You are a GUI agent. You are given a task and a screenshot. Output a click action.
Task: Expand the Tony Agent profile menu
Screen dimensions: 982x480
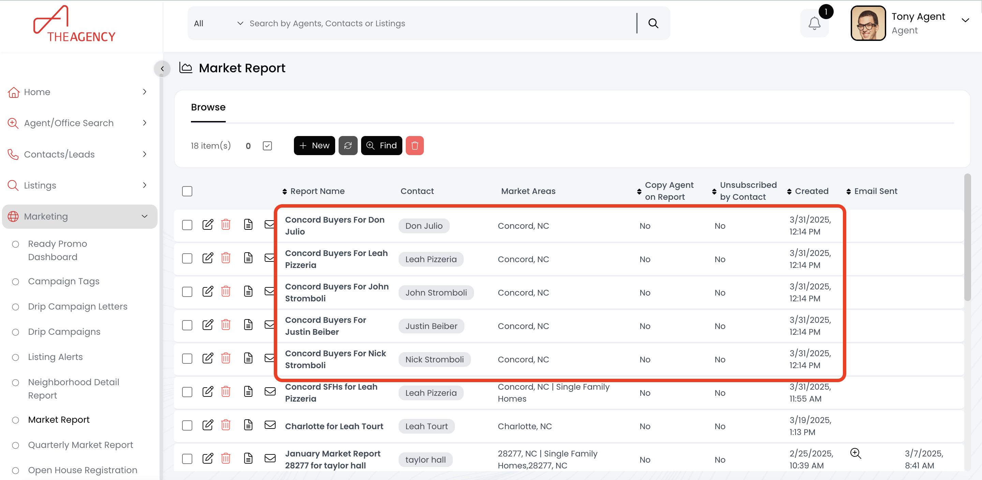pos(965,20)
